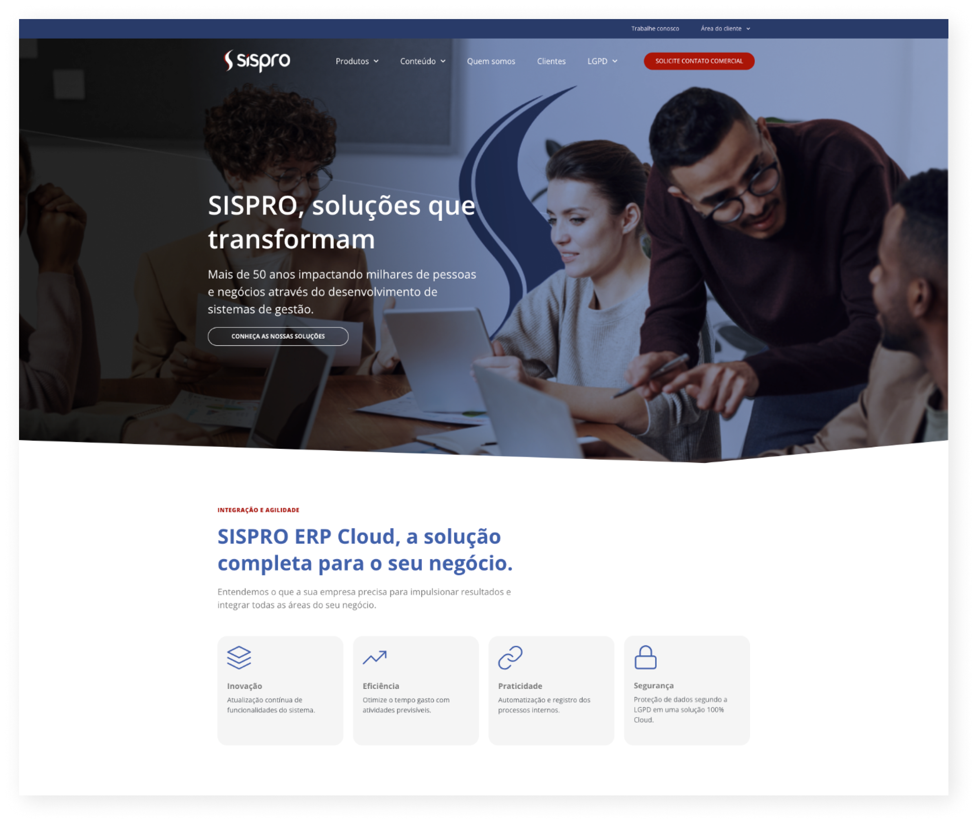Click the Integração e Agilidade label
This screenshot has width=977, height=824.
tap(258, 510)
